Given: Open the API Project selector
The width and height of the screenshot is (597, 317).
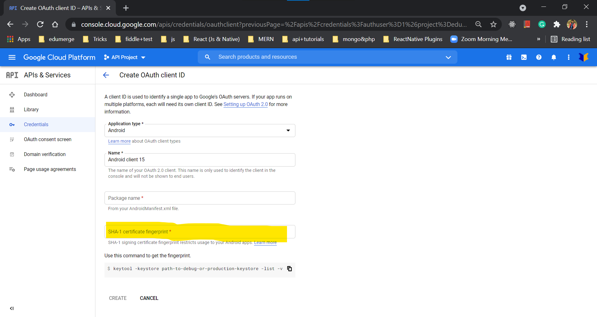Looking at the screenshot, I should coord(124,57).
